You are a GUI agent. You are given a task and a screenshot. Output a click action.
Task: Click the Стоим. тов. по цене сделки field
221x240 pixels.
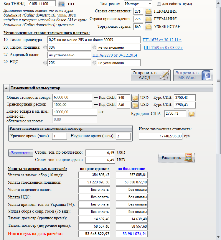click(100, 160)
